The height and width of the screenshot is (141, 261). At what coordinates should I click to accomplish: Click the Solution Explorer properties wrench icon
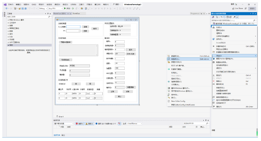click(x=234, y=17)
